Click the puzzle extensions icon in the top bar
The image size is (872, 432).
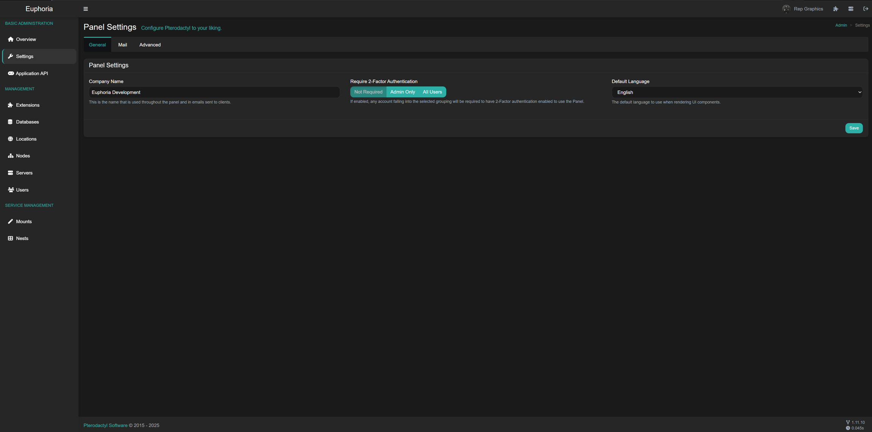click(836, 8)
